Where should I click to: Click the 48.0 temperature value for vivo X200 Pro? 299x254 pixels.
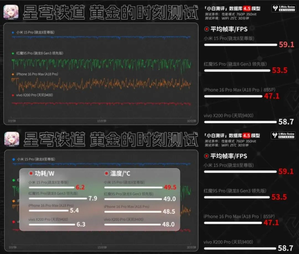click(x=168, y=224)
